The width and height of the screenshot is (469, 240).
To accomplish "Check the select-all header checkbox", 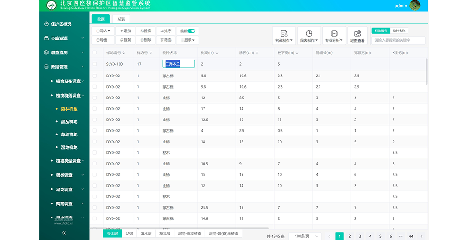I will pos(95,52).
